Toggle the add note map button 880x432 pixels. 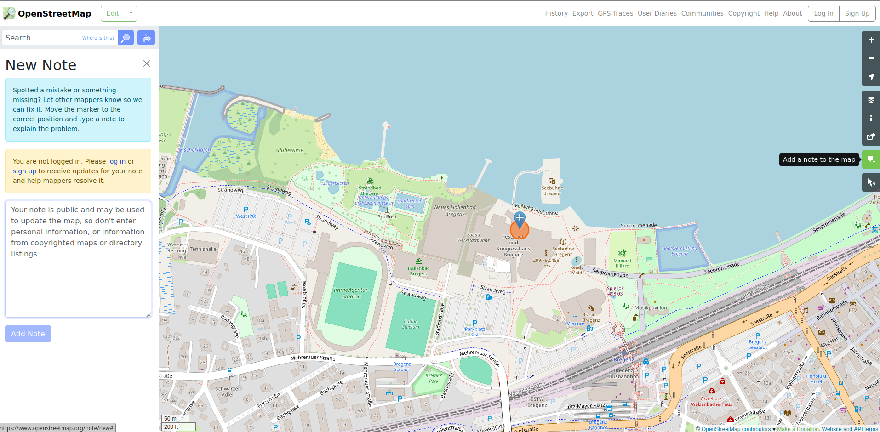[871, 159]
